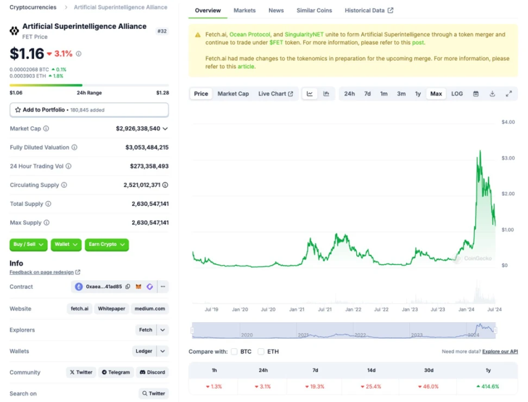Expand the Market Cap value chevron

pos(165,129)
